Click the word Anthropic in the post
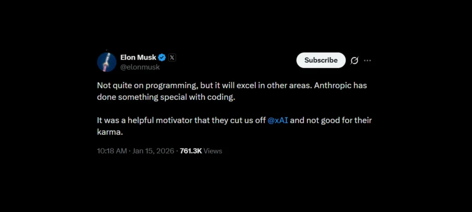 click(x=336, y=86)
